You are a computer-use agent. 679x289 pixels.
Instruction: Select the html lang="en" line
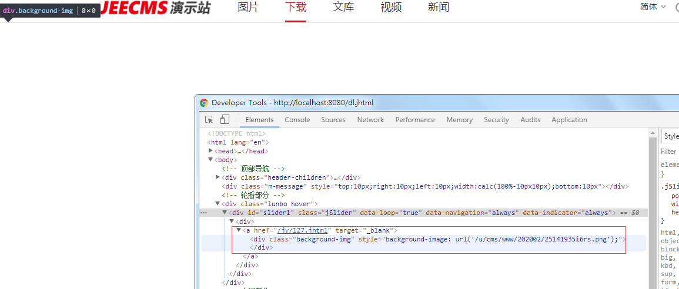point(239,142)
